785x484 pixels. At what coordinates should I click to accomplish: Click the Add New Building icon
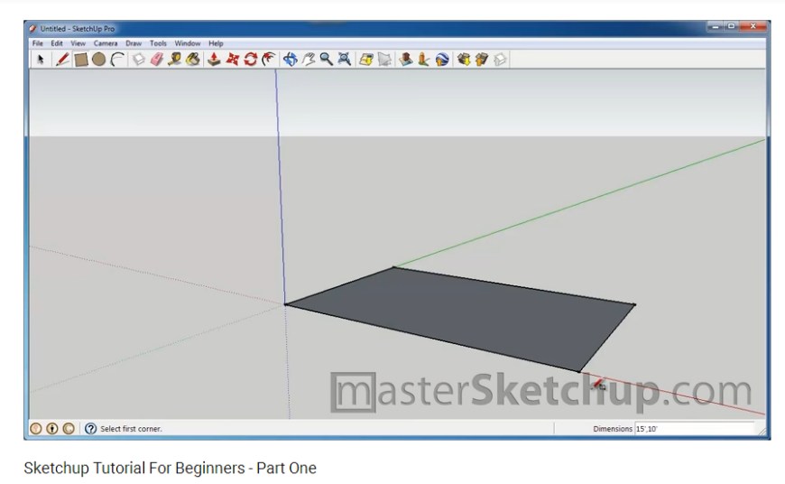point(406,60)
